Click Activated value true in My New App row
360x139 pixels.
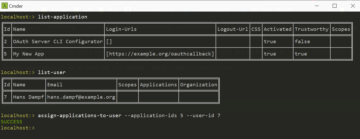point(270,54)
